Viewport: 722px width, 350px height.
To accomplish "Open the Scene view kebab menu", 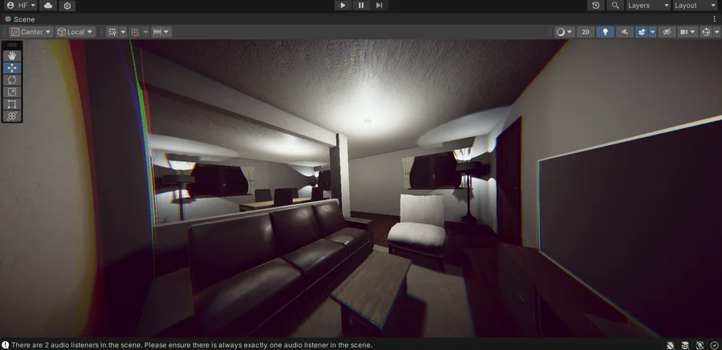I will tap(714, 19).
